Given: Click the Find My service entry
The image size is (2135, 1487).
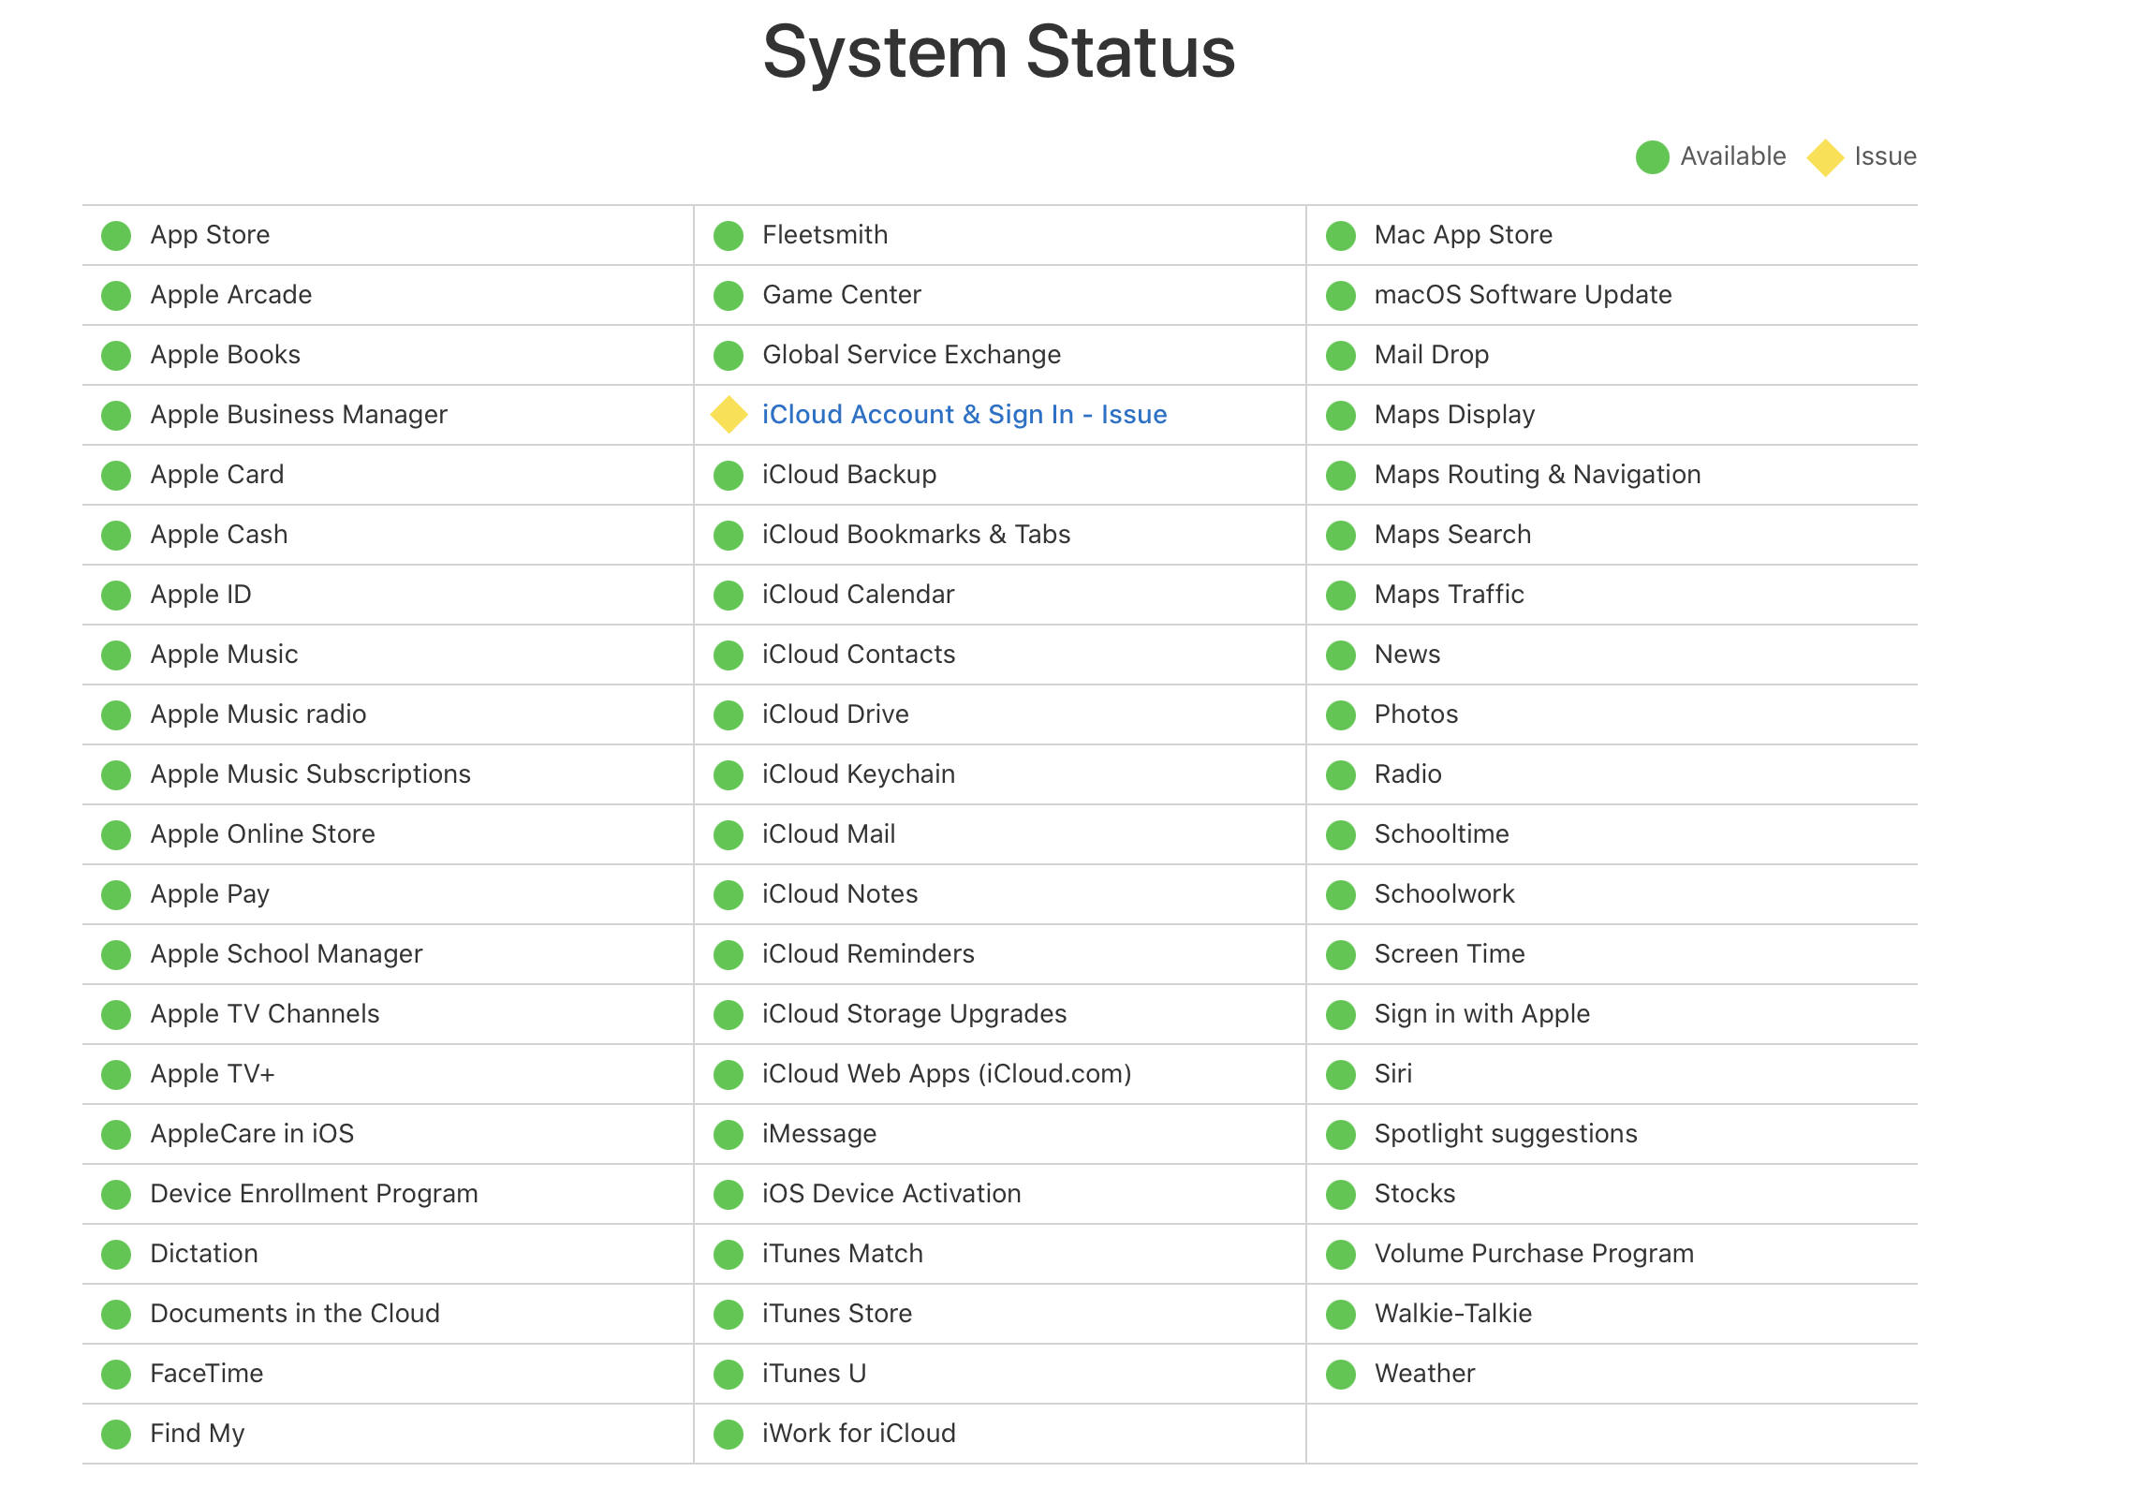Looking at the screenshot, I should [197, 1434].
